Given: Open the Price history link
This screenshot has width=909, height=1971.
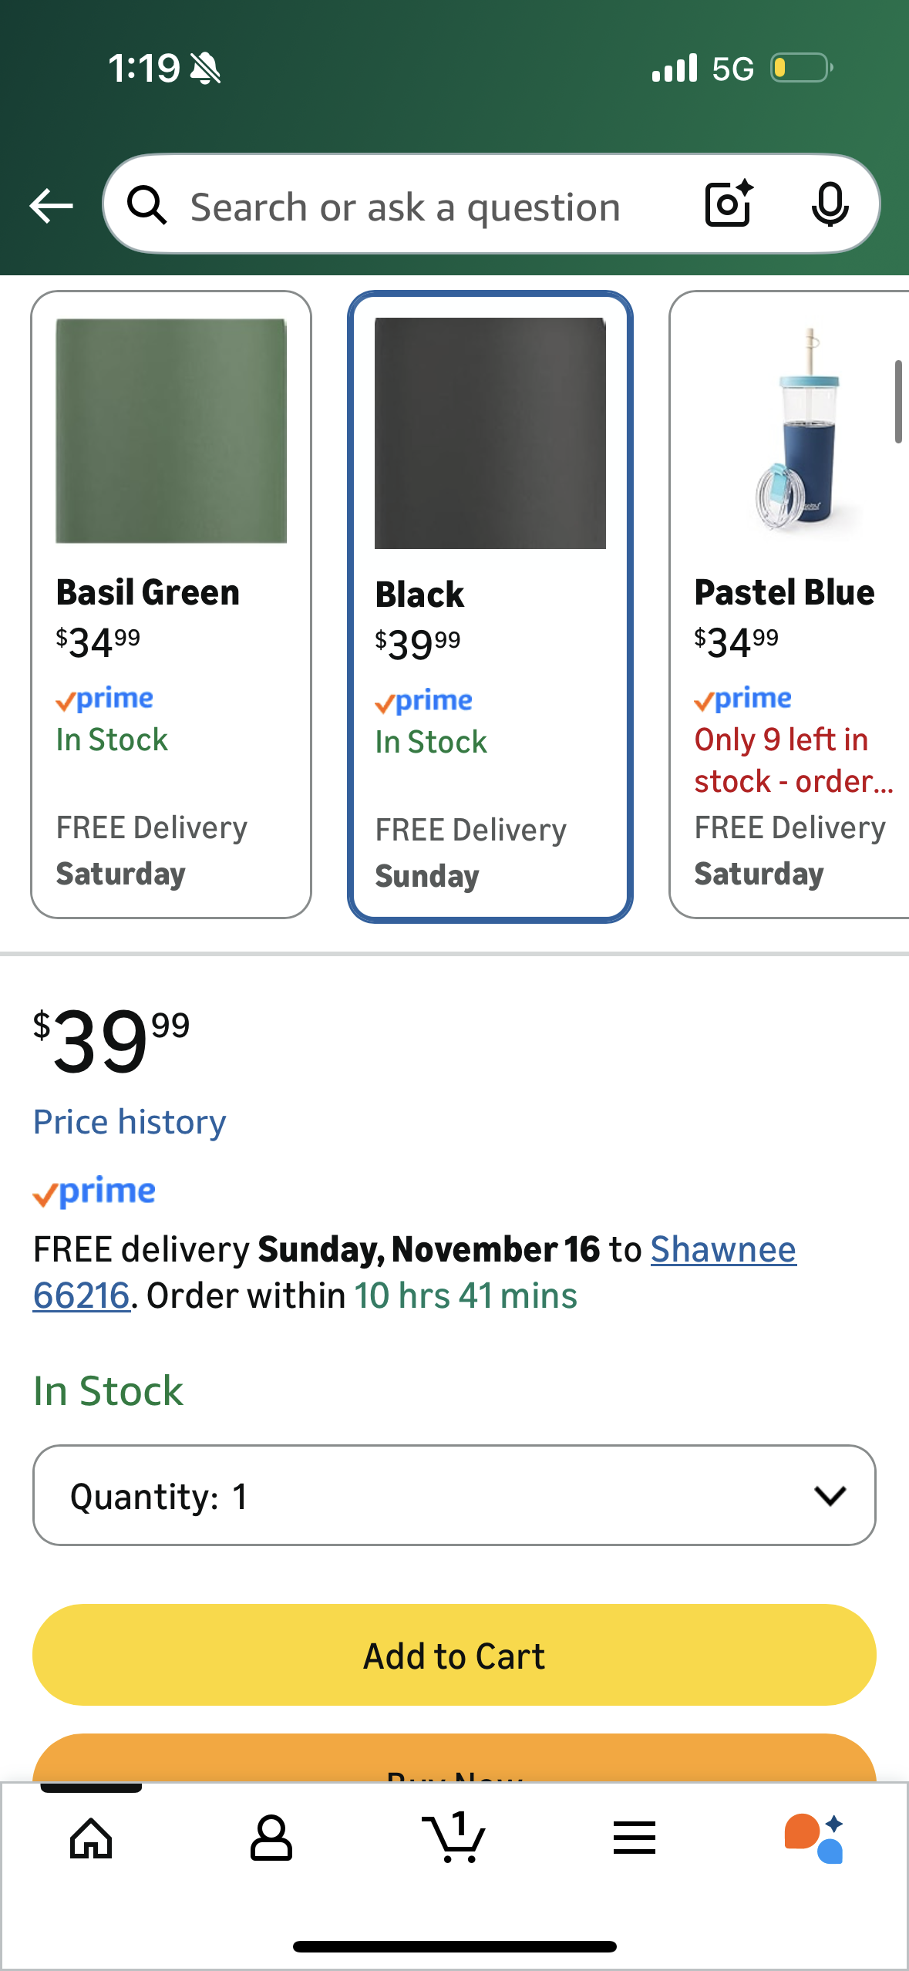Looking at the screenshot, I should 130,1122.
